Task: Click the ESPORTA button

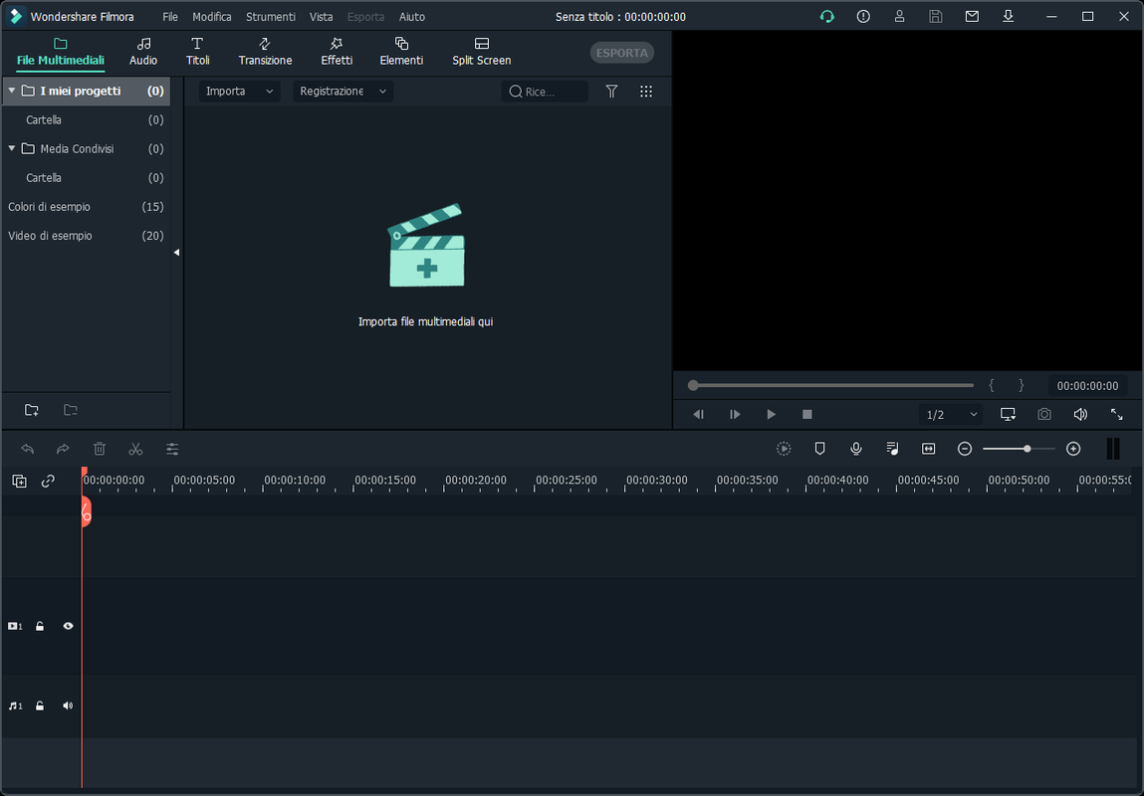Action: click(x=621, y=53)
